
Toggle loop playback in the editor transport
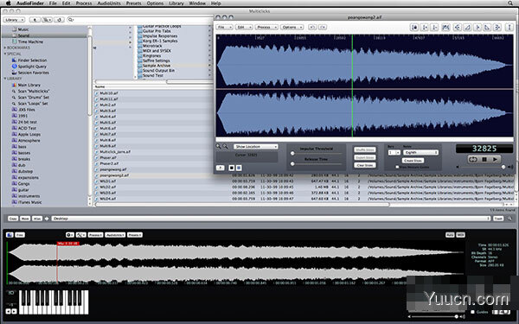point(473,159)
